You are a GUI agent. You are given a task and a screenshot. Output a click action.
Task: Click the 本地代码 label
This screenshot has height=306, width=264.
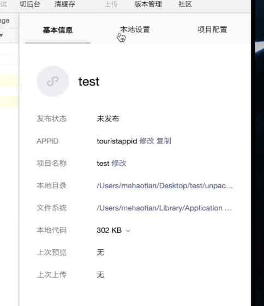(x=52, y=230)
